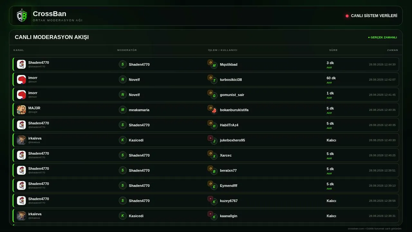The image size is (412, 232).
Task: Click the KANAL column header
Action: (x=19, y=50)
